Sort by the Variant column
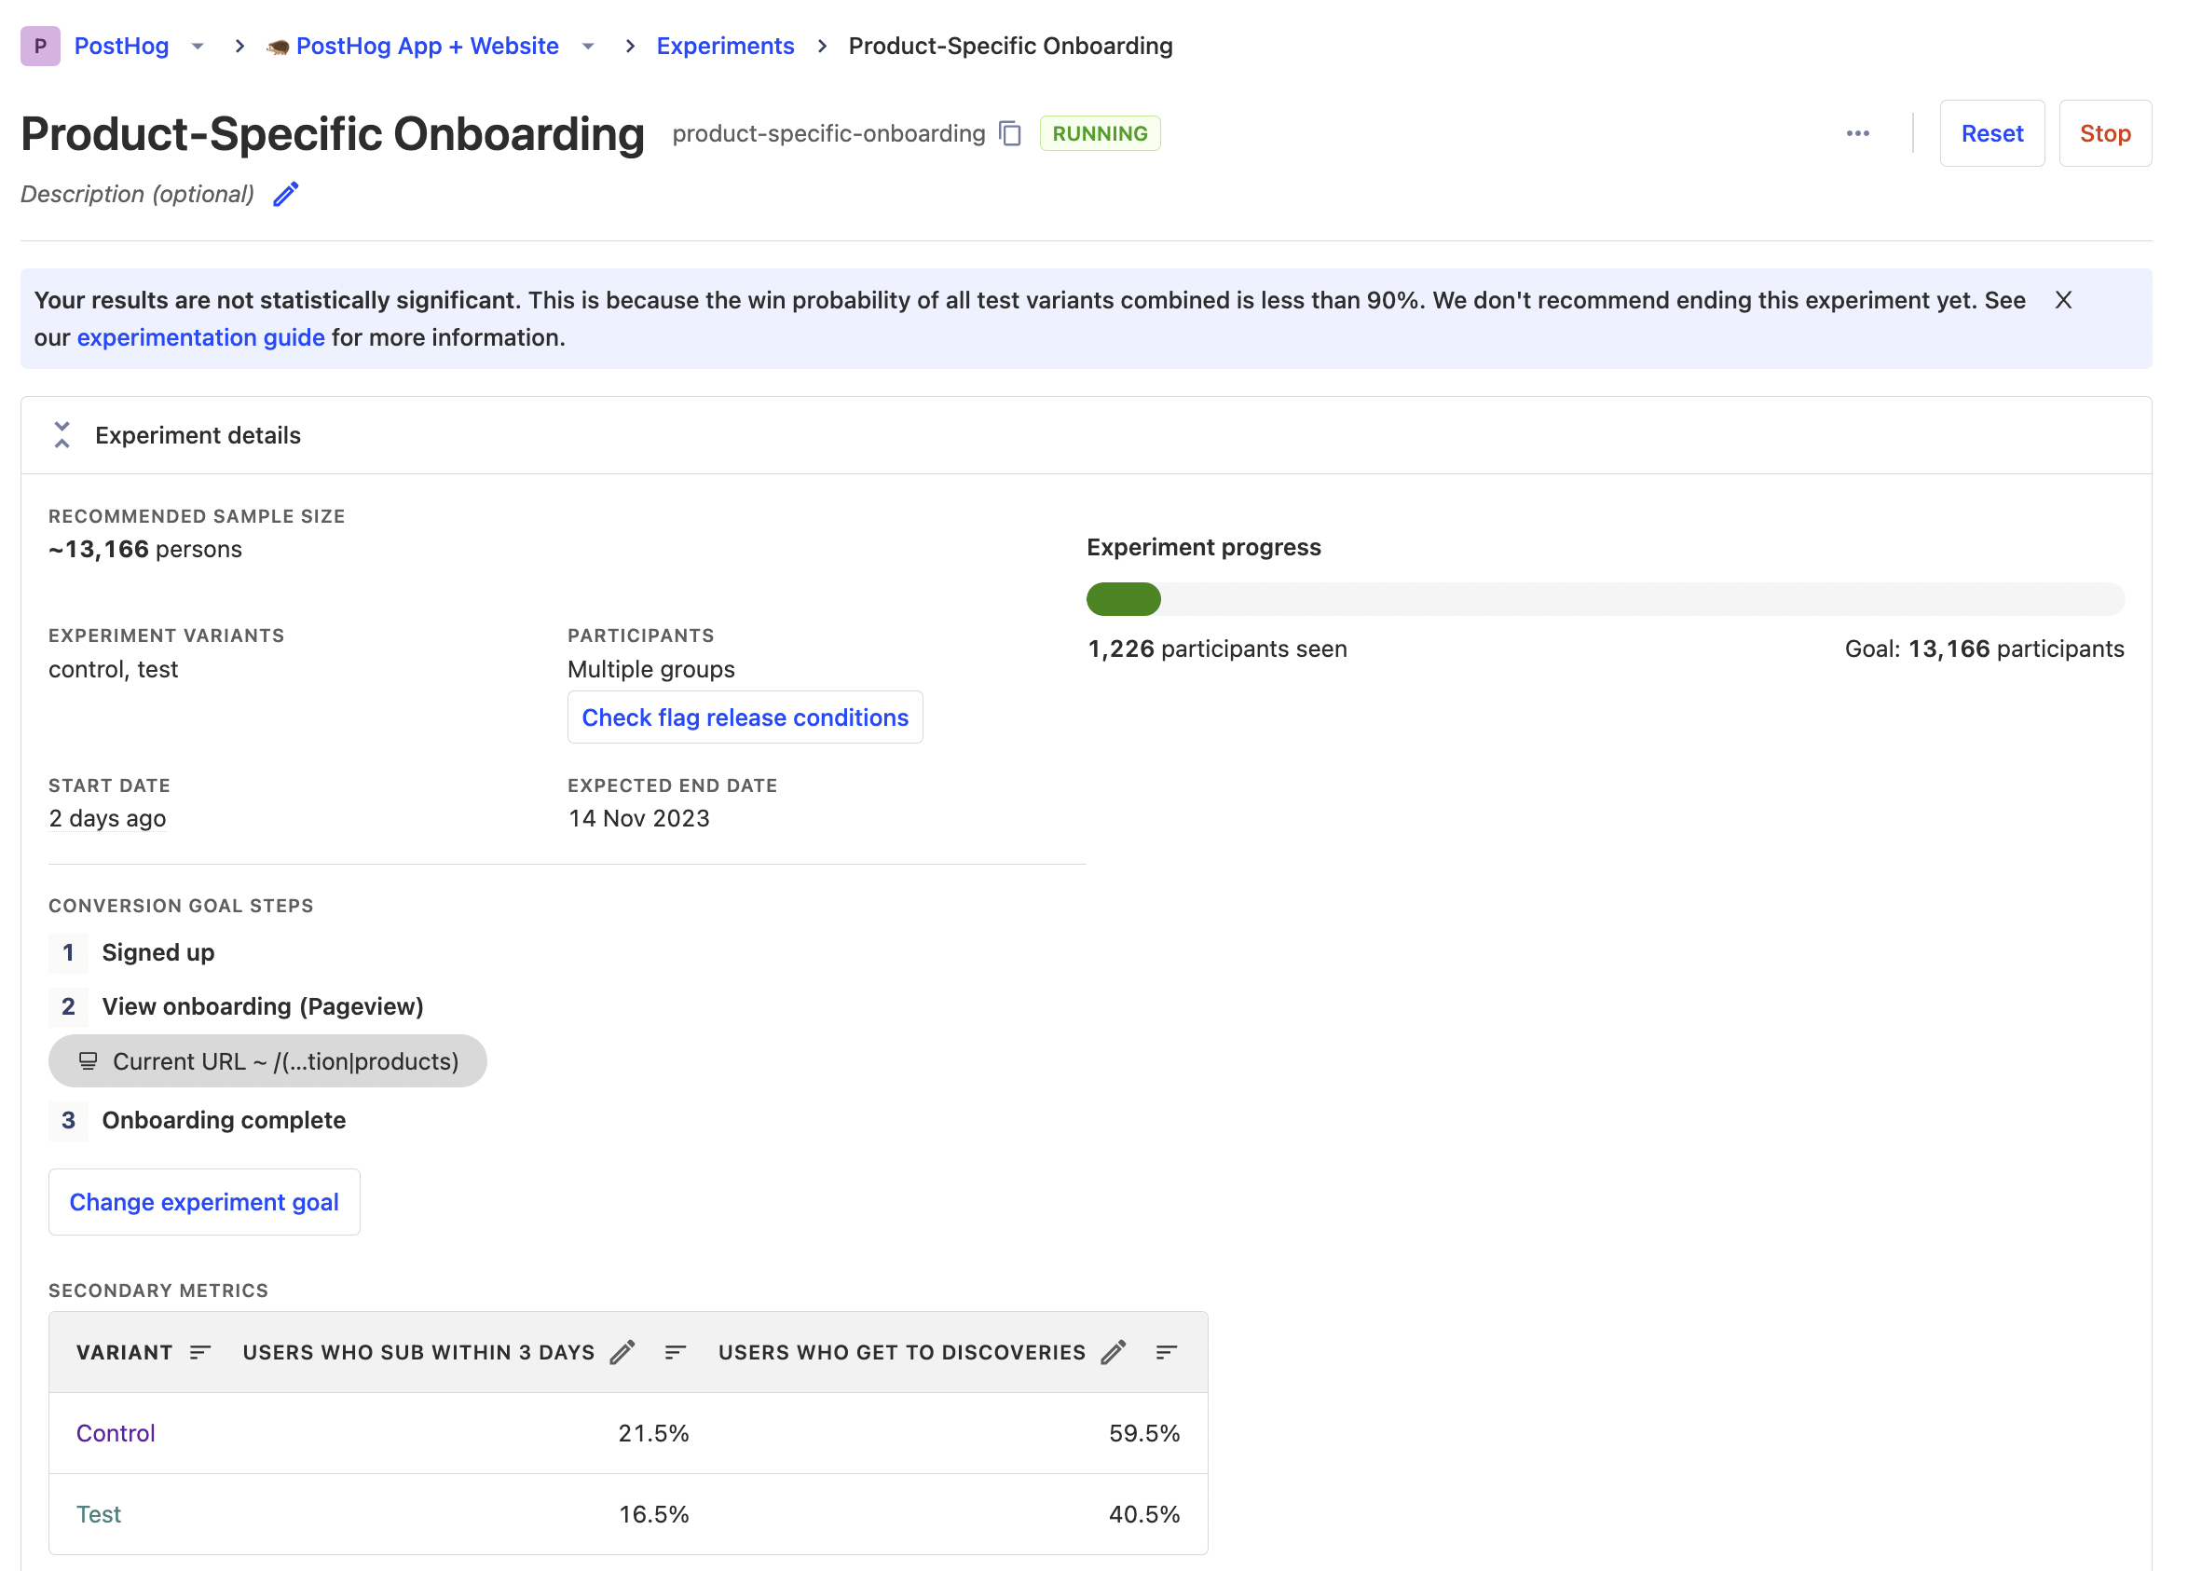Image resolution: width=2188 pixels, height=1571 pixels. (x=199, y=1352)
